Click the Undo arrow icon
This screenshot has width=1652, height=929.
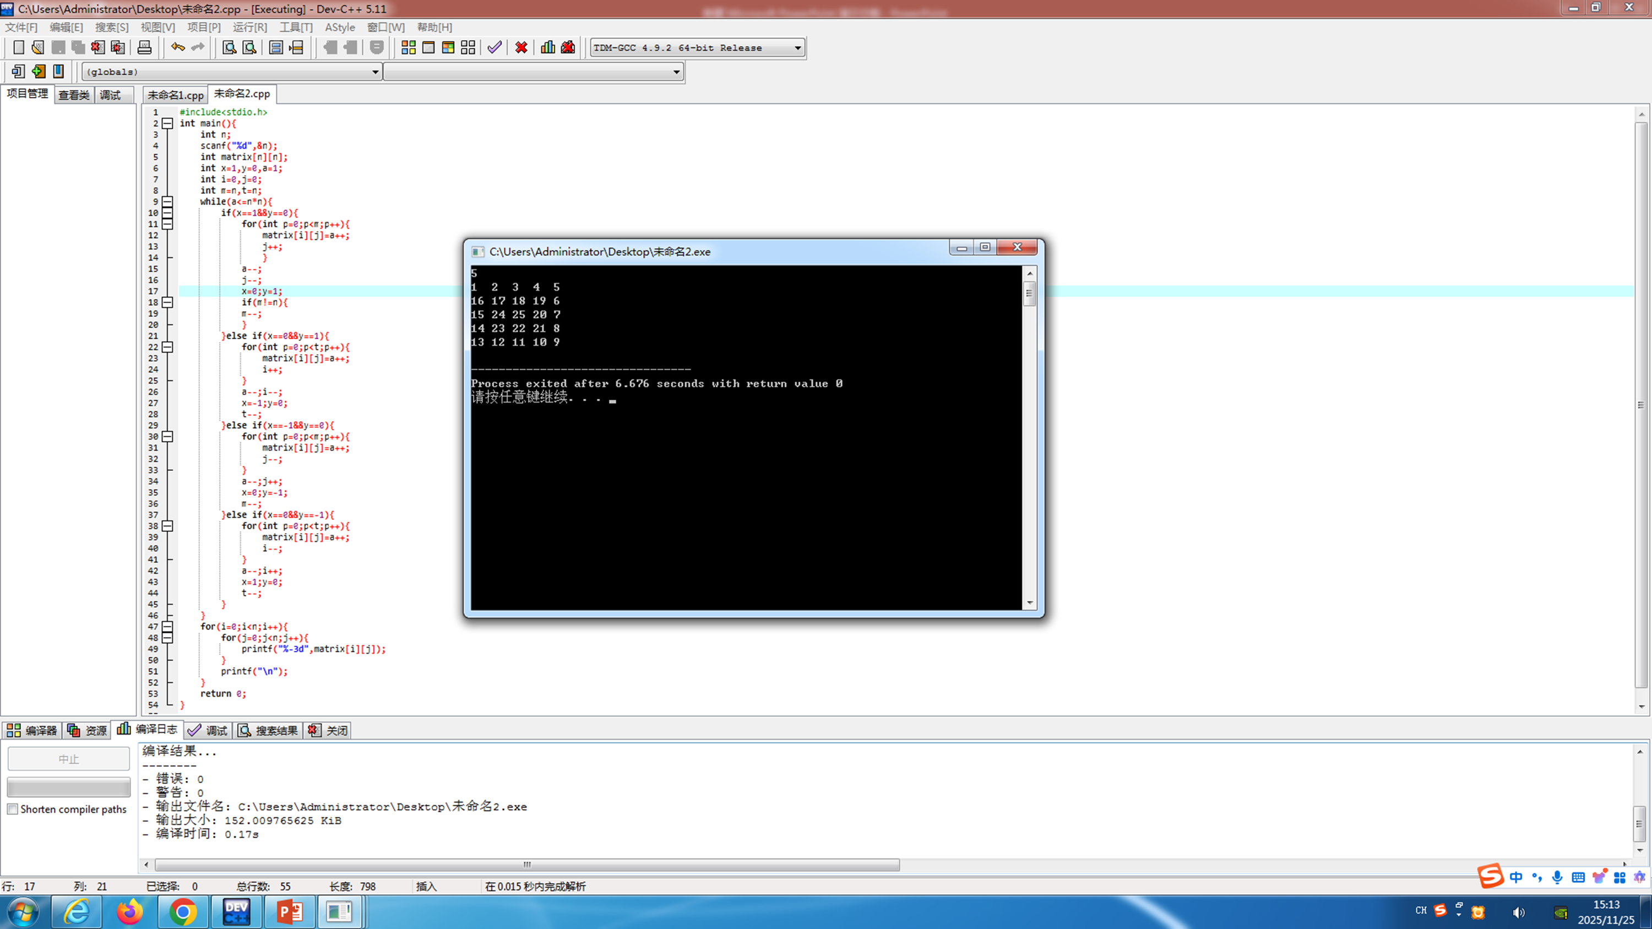[178, 47]
